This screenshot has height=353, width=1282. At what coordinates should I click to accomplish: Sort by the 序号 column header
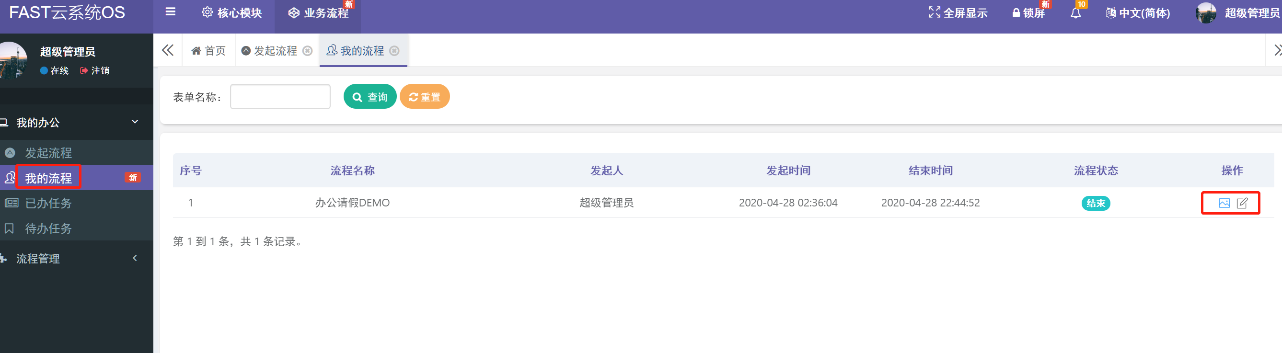[191, 171]
